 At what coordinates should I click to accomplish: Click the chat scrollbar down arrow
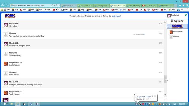pyautogui.click(x=165, y=94)
